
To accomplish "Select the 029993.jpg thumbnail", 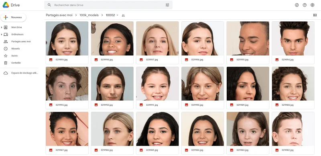I will tap(67, 84).
